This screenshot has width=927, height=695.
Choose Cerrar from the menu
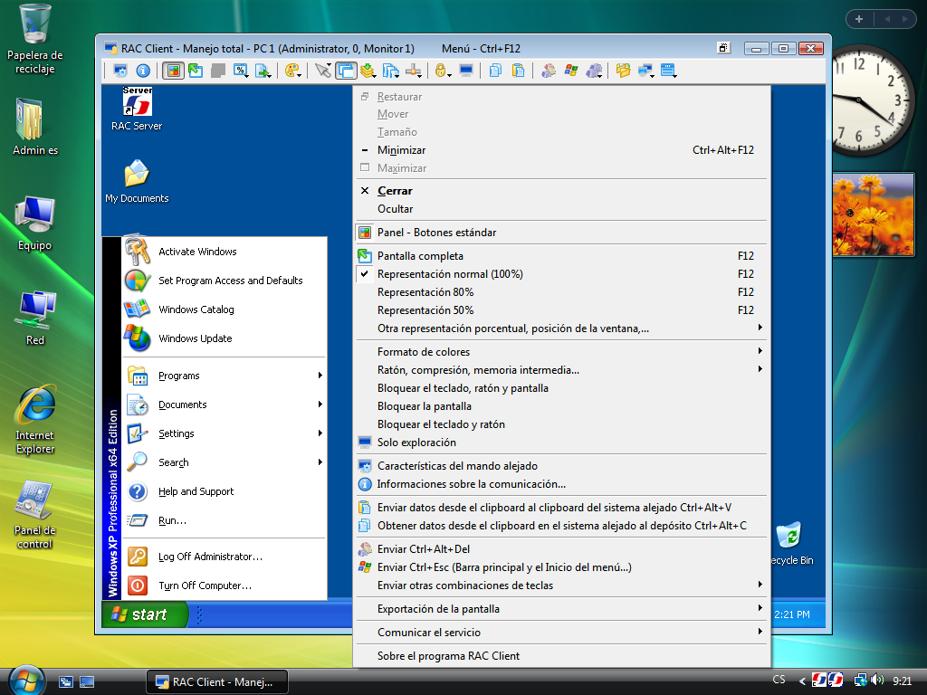[x=561, y=191]
